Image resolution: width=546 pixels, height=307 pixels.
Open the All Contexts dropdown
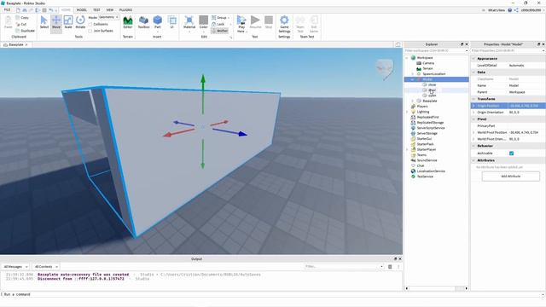pyautogui.click(x=46, y=267)
